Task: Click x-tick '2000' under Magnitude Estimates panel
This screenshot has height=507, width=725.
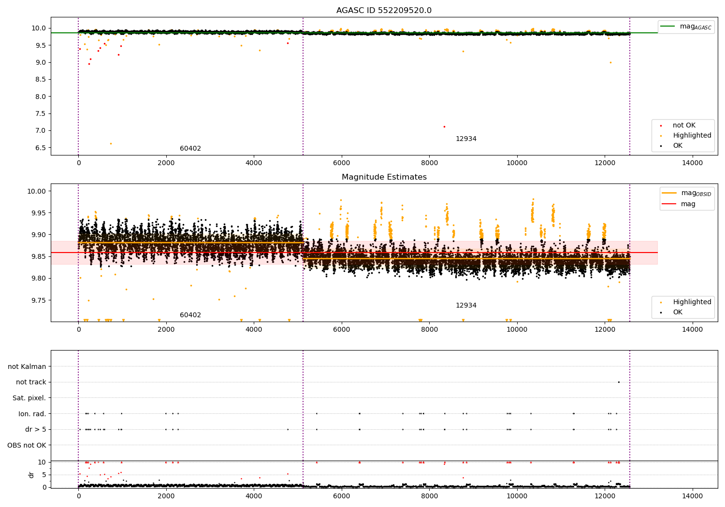Action: (x=166, y=330)
